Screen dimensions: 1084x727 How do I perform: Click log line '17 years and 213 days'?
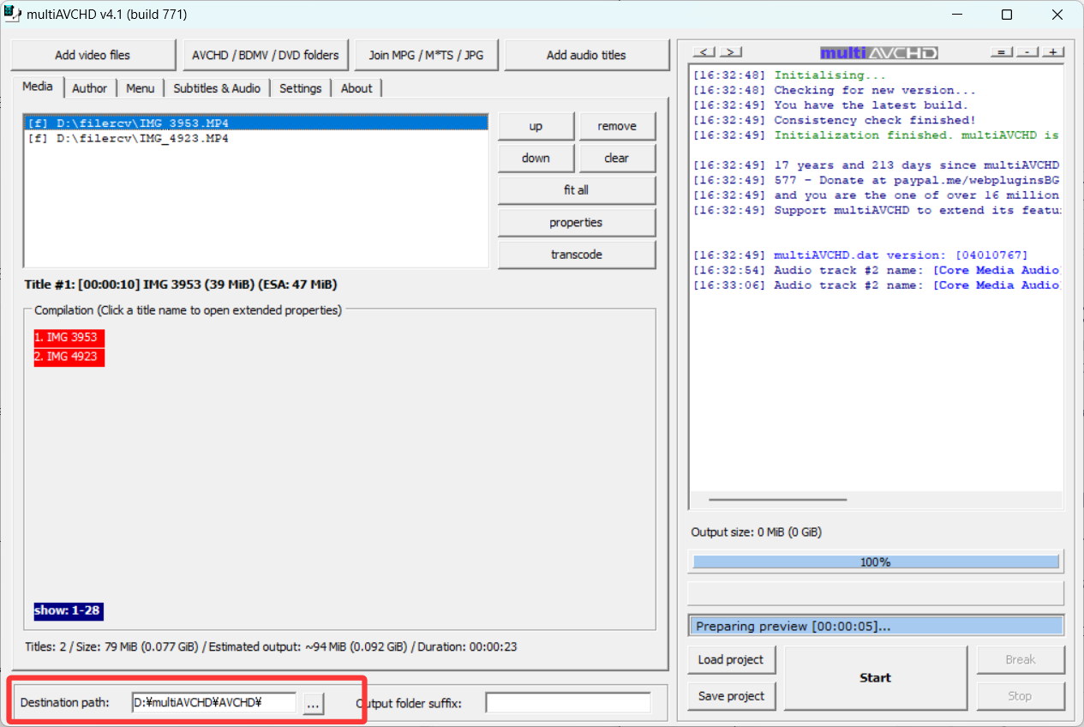[877, 165]
